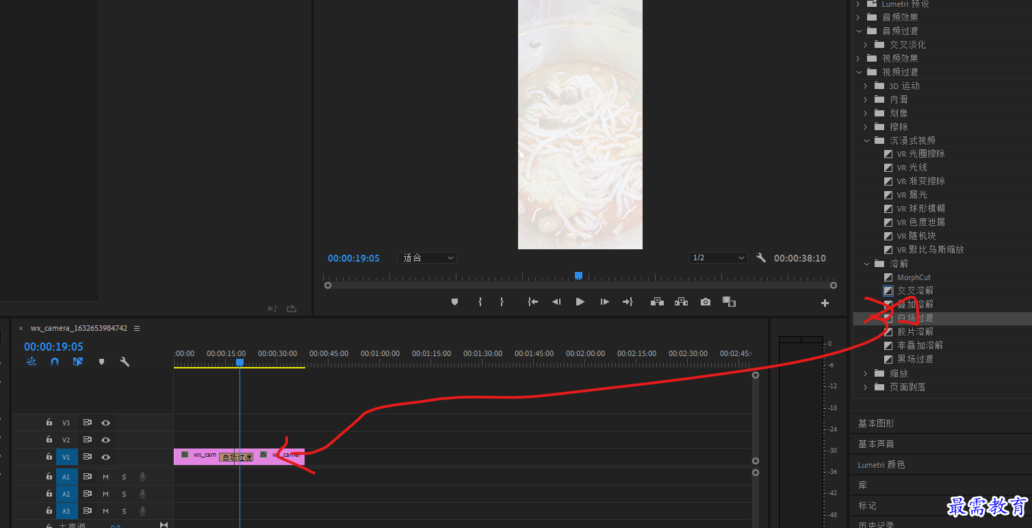Target track V1 header
1032x528 pixels.
(x=66, y=457)
